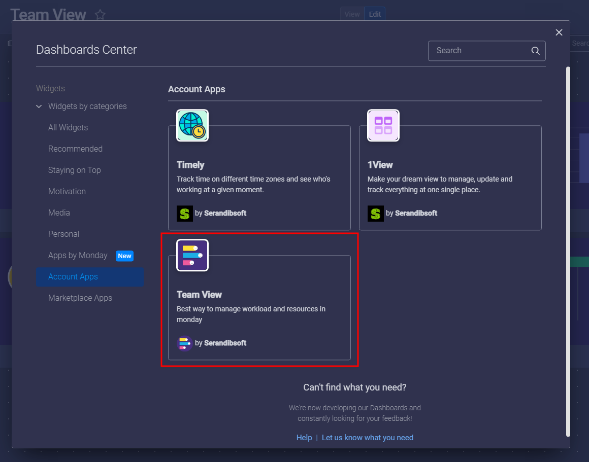Close the Dashboards Center dialog
589x462 pixels.
[x=559, y=32]
